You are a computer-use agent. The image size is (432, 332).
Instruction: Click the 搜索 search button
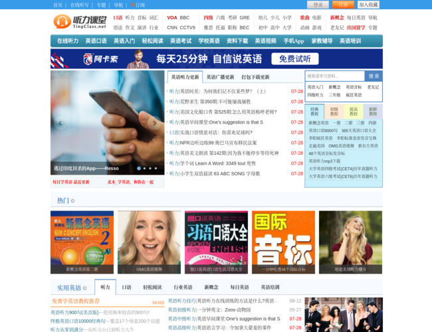[x=374, y=76]
